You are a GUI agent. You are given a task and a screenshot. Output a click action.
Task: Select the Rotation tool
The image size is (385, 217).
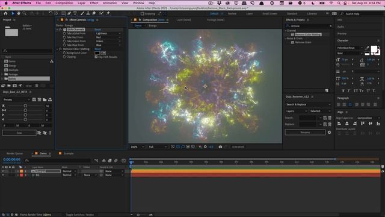coord(51,13)
